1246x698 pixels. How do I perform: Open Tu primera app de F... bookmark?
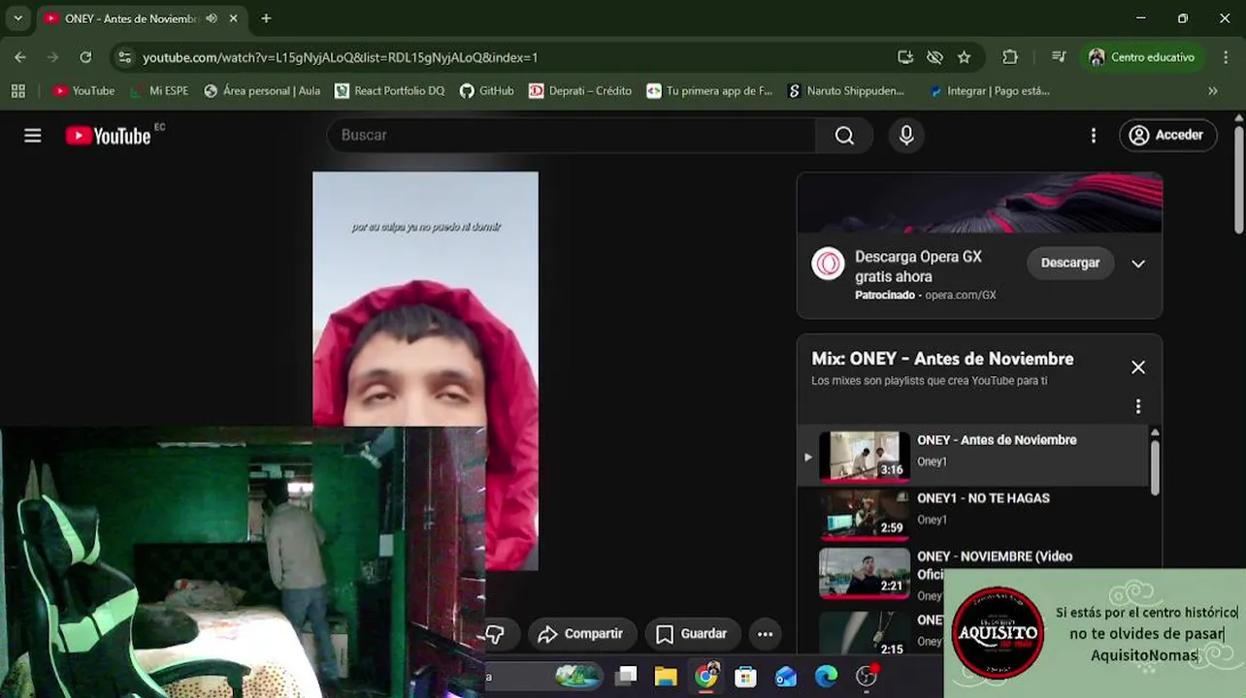coord(709,91)
